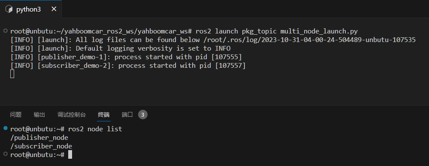The image size is (429, 166).
Task: Click the subscriber_demo-2 process log line
Action: (128, 66)
